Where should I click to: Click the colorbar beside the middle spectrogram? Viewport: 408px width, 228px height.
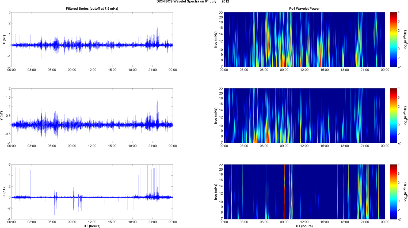[393, 116]
